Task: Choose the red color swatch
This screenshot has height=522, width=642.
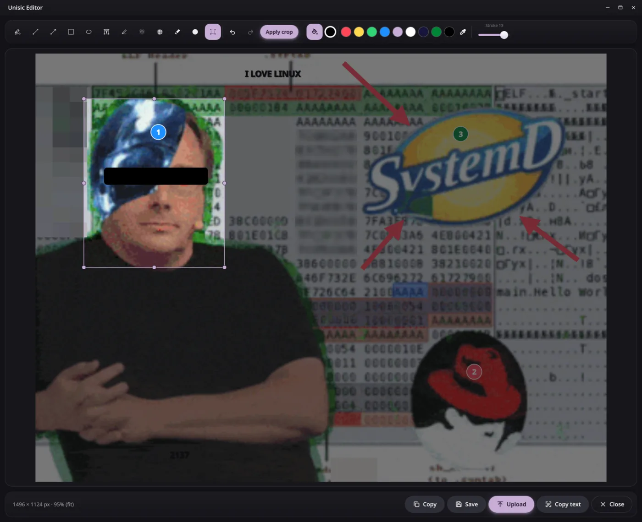Action: (346, 32)
